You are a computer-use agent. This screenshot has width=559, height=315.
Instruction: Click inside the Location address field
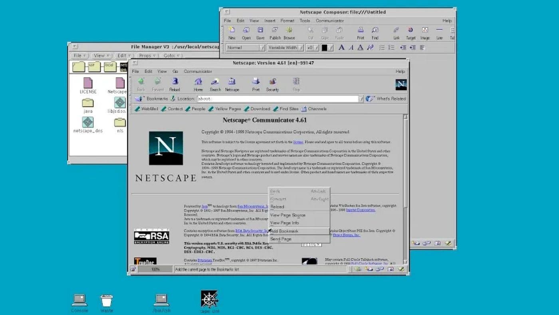coord(278,99)
